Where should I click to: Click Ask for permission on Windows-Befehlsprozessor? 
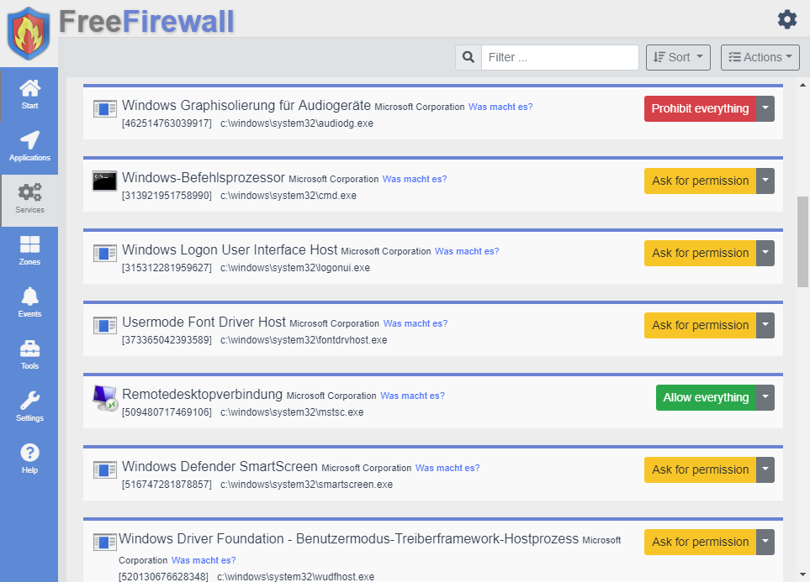[700, 181]
